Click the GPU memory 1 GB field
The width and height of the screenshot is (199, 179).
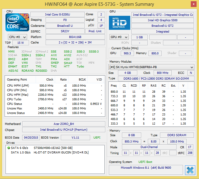pos(139,37)
